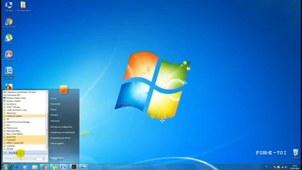
Task: Expand the TechSmith folder
Action: pyautogui.click(x=25, y=140)
